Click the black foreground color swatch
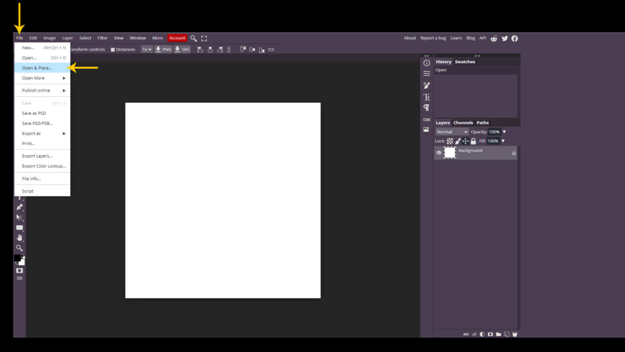Screen dimensions: 625x352 (17, 258)
